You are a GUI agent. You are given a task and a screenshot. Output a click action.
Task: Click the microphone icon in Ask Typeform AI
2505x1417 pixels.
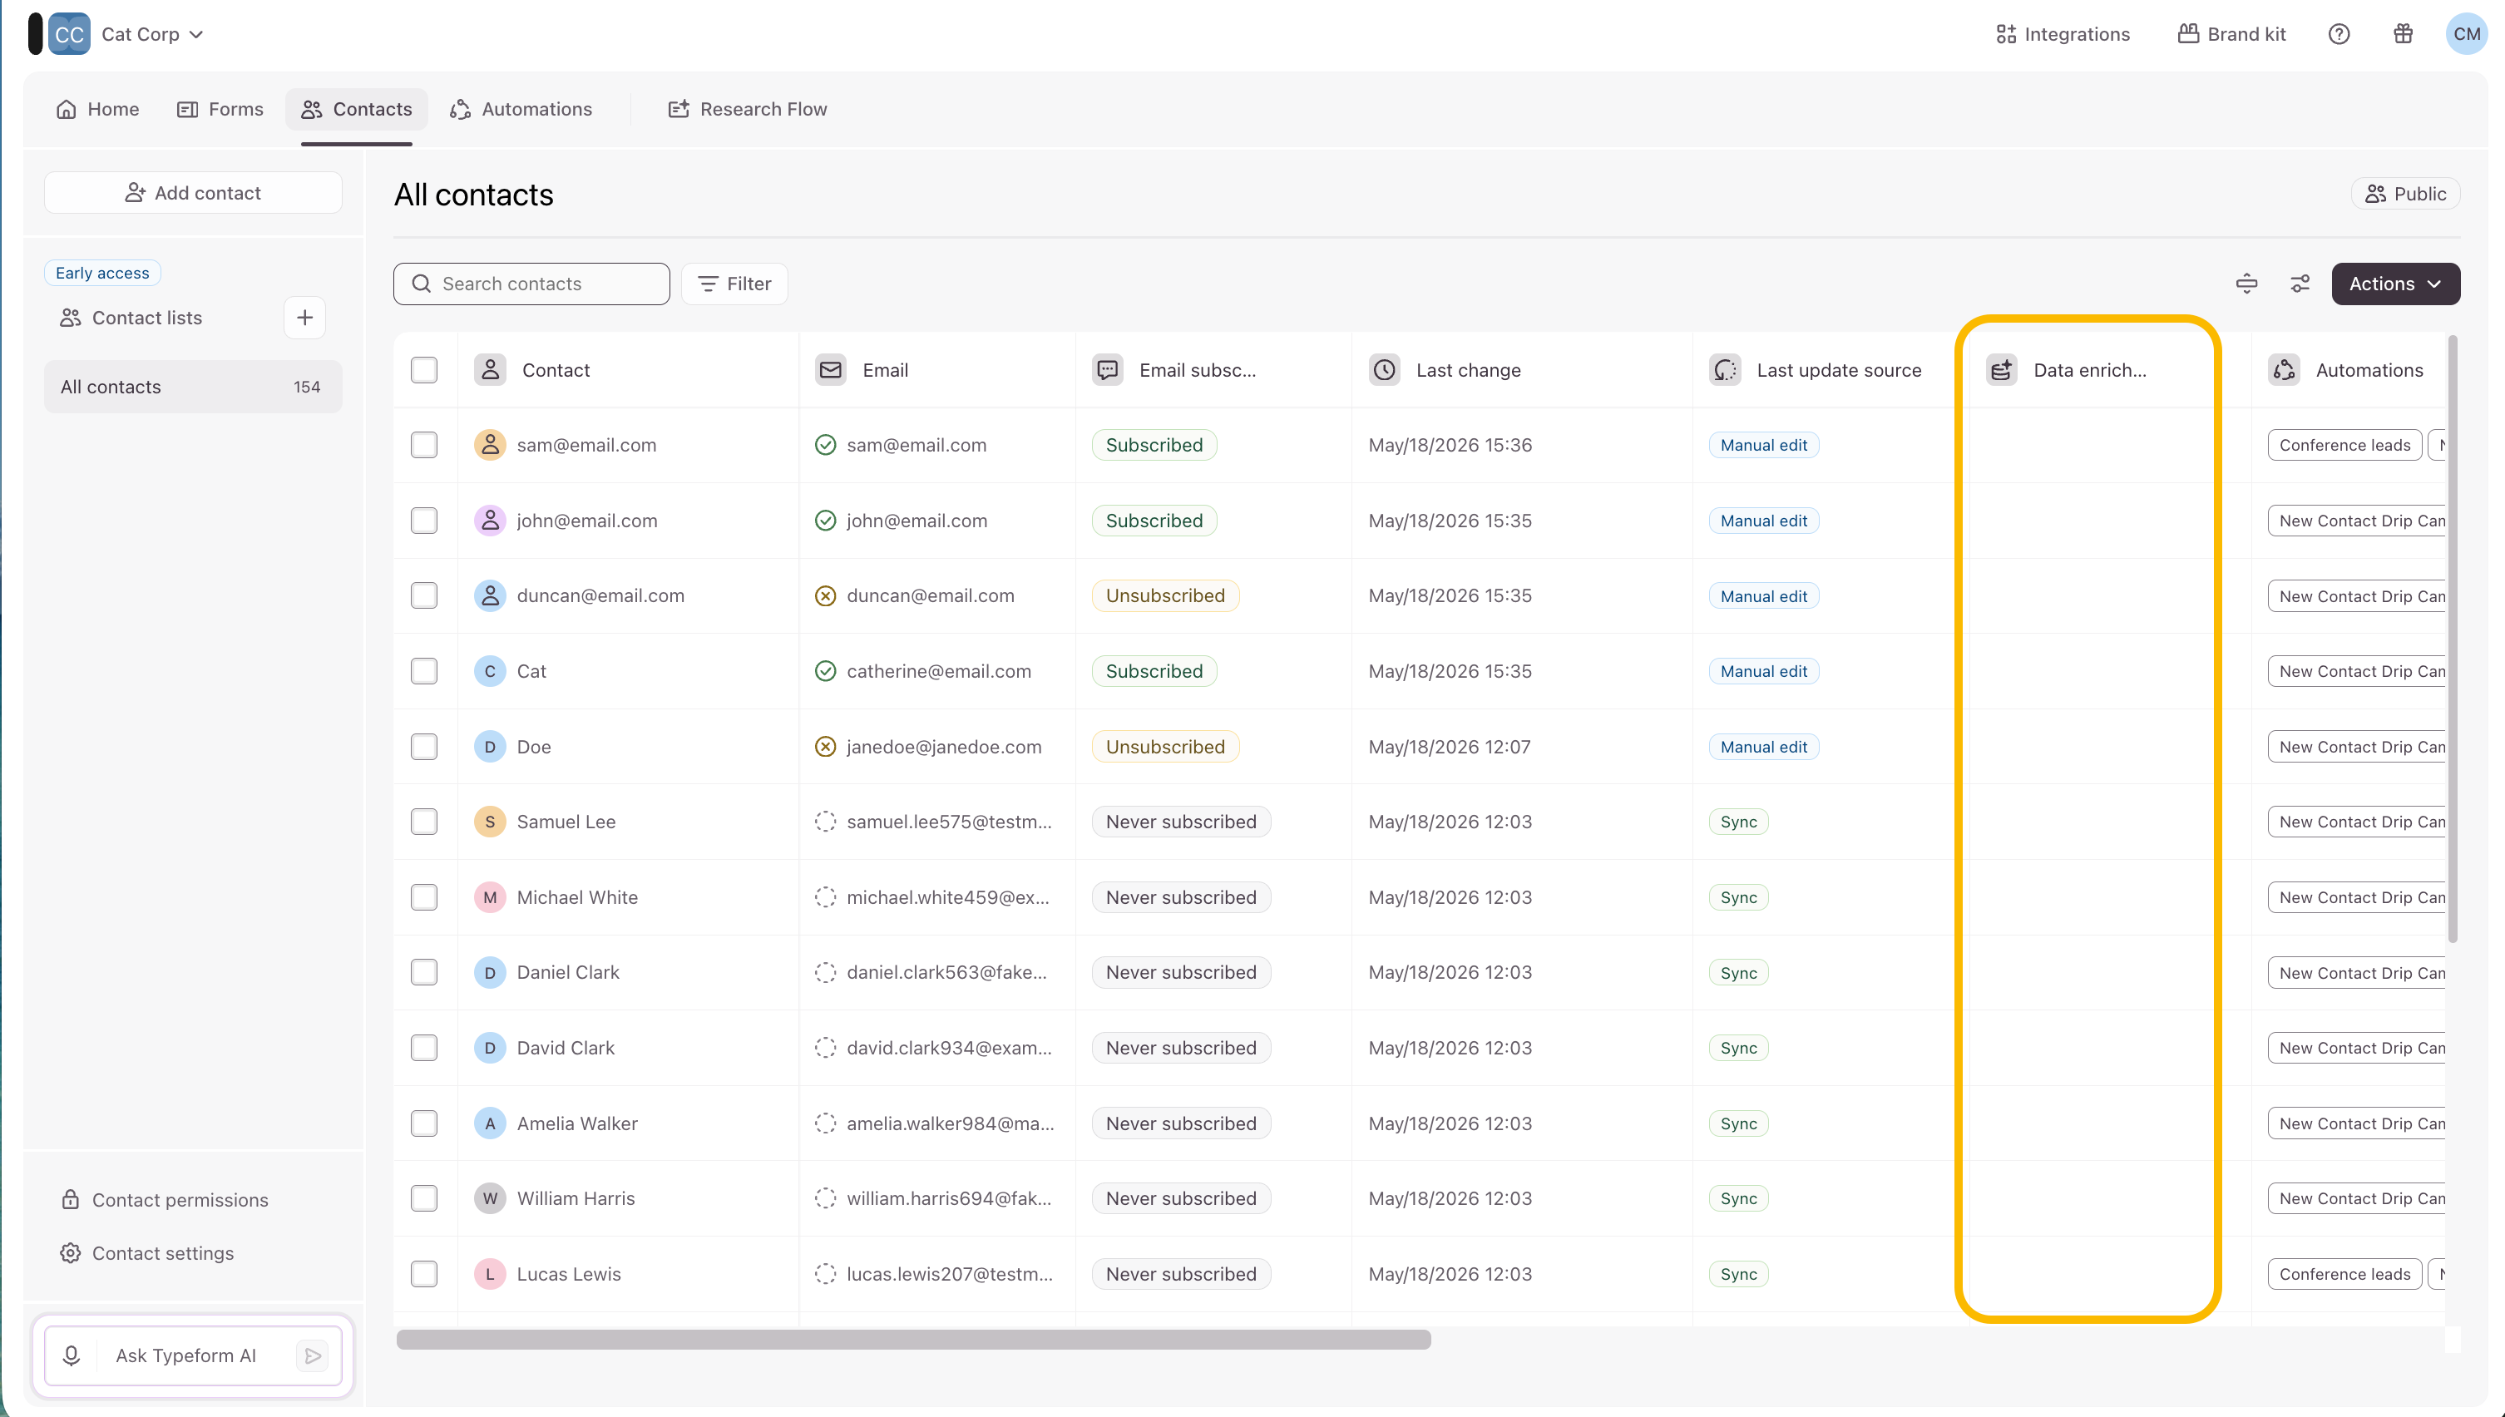tap(71, 1355)
